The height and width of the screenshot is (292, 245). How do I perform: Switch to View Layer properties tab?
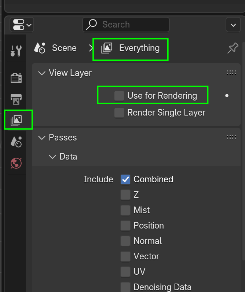[x=16, y=120]
